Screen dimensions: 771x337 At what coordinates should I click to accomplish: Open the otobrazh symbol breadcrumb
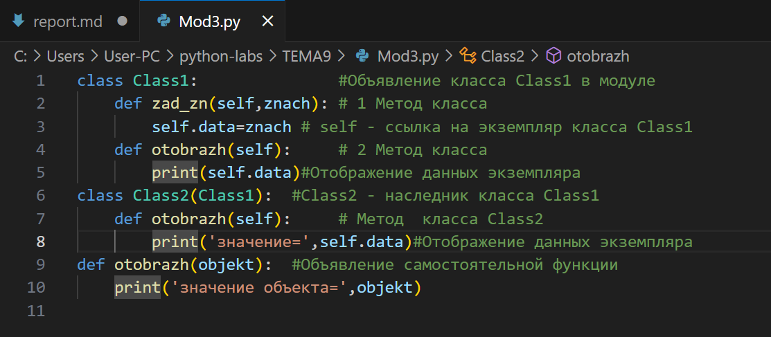(x=598, y=56)
